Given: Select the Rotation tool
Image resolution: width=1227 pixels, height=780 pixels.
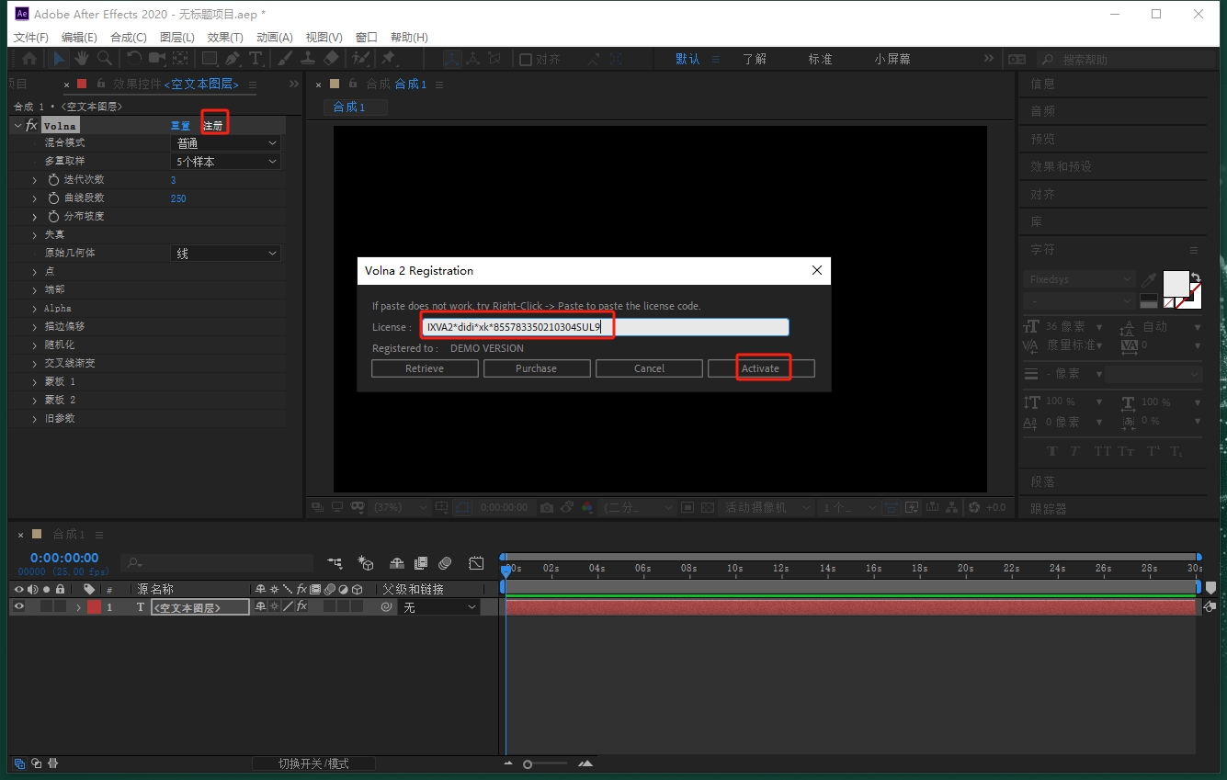Looking at the screenshot, I should (x=134, y=59).
